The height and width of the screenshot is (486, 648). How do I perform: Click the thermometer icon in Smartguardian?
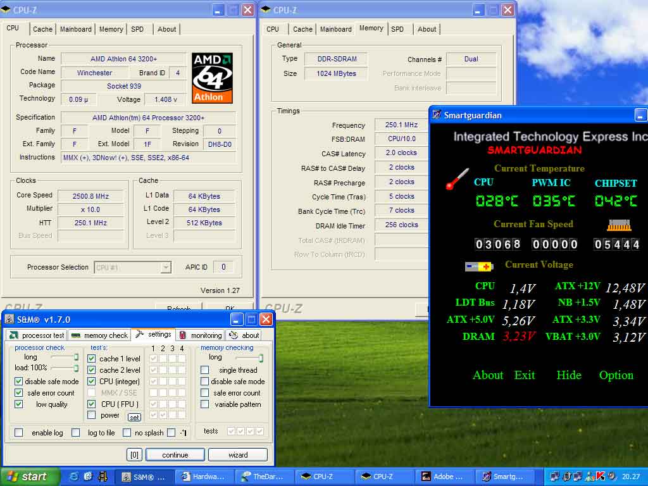click(x=458, y=178)
